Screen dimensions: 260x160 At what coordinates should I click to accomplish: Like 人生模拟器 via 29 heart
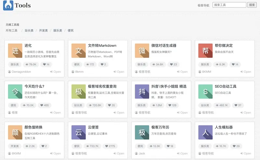click(236, 146)
